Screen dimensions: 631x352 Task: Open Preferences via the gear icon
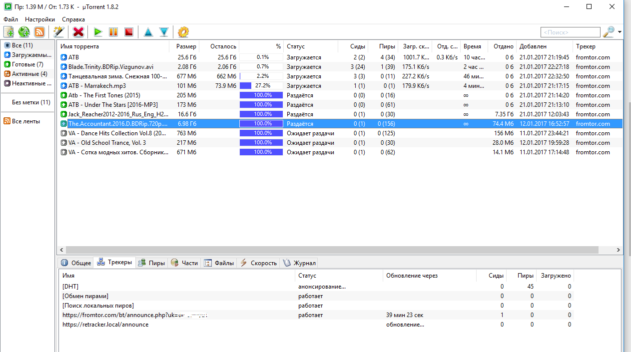pyautogui.click(x=183, y=32)
